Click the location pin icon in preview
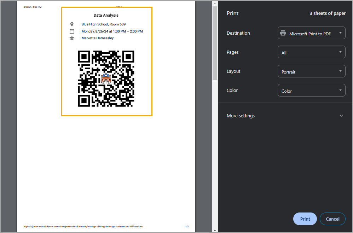Viewport: 353px width, 233px height. tap(72, 24)
